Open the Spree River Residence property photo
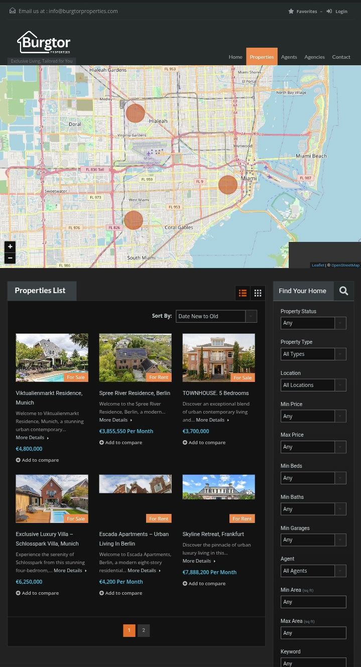 tap(135, 357)
